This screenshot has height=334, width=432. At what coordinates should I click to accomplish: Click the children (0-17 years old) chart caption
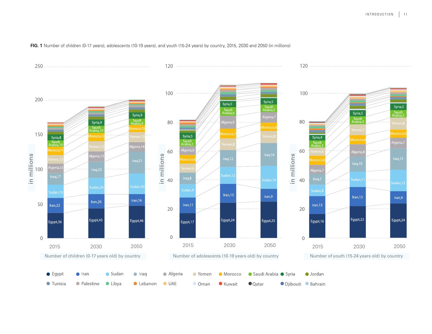coord(93,256)
